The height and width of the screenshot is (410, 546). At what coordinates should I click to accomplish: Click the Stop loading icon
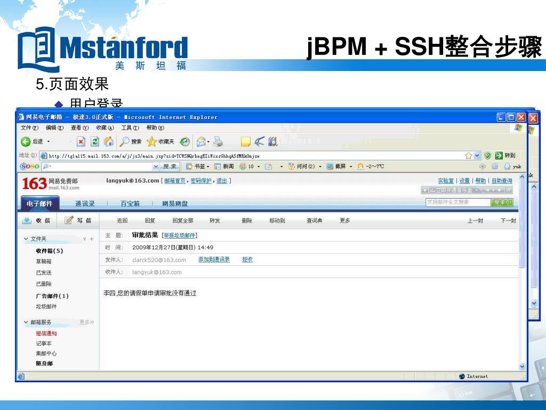(x=81, y=141)
